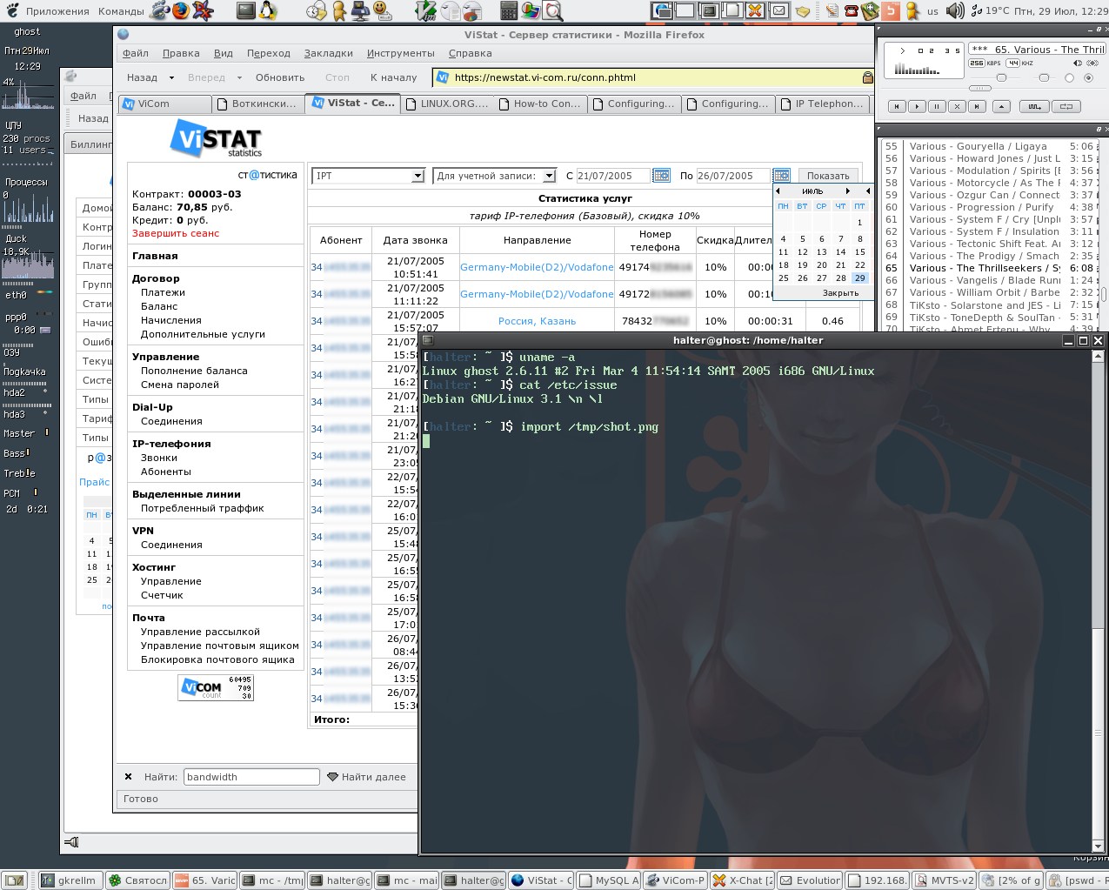Toggle shuffle mode in the music player
This screenshot has height=890, width=1109.
point(1033,106)
